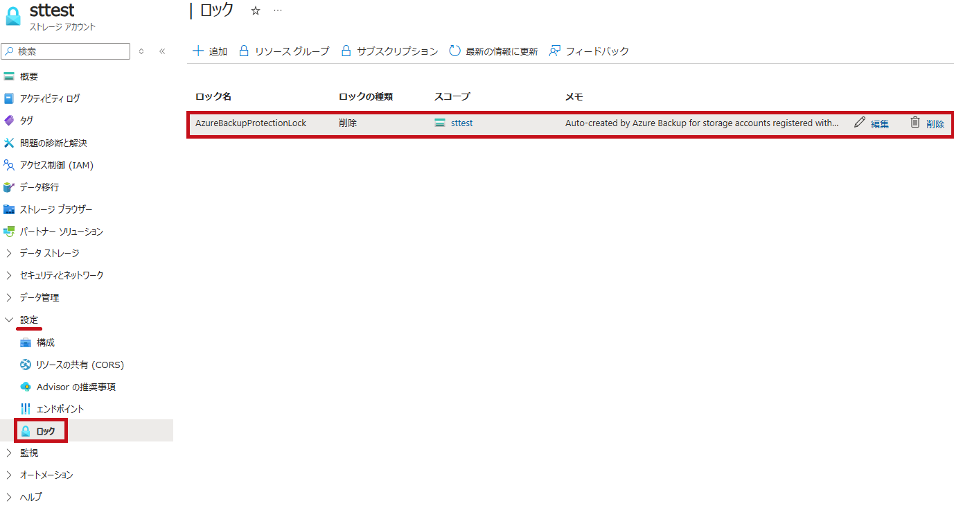The height and width of the screenshot is (508, 954).
Task: Click the sttest storage account lock icon
Action: pyautogui.click(x=13, y=17)
